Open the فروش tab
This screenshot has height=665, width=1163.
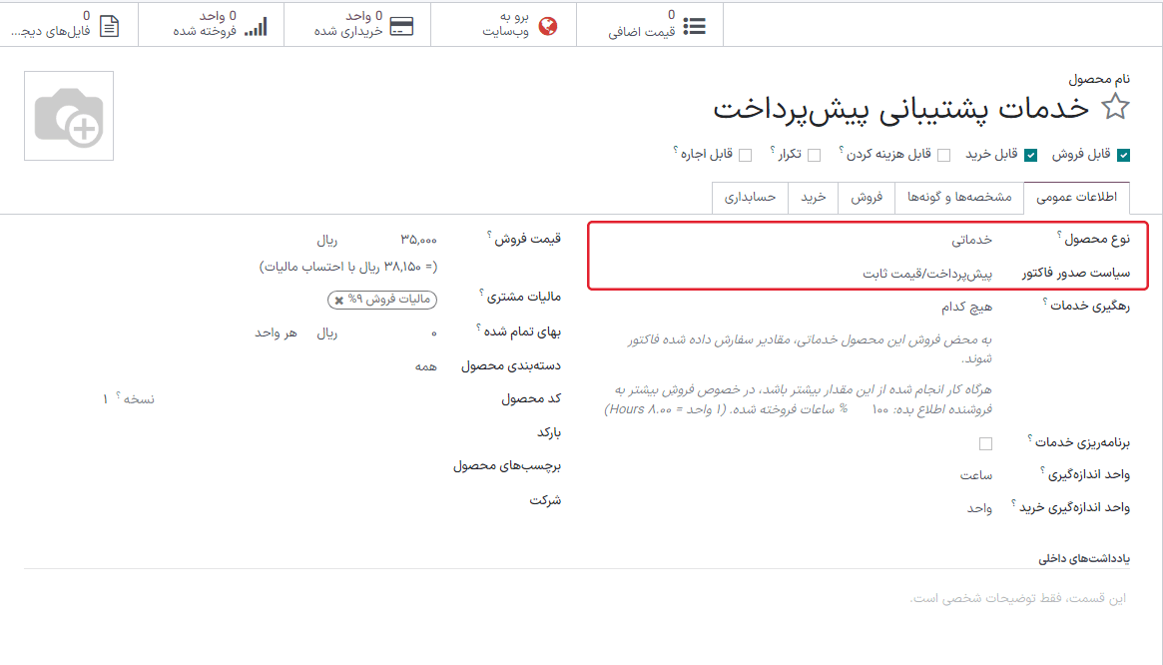[865, 198]
